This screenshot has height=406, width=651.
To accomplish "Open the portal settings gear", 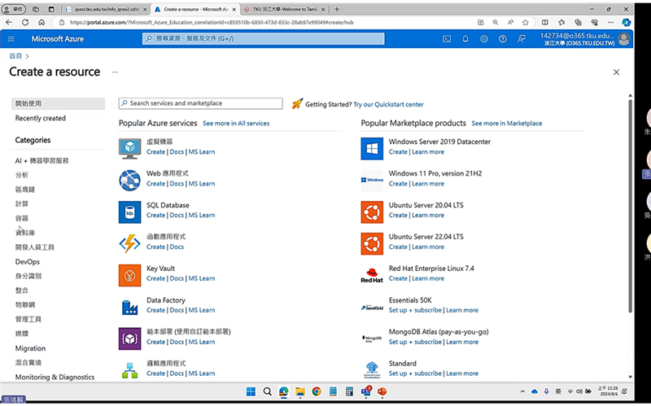I will tap(484, 38).
